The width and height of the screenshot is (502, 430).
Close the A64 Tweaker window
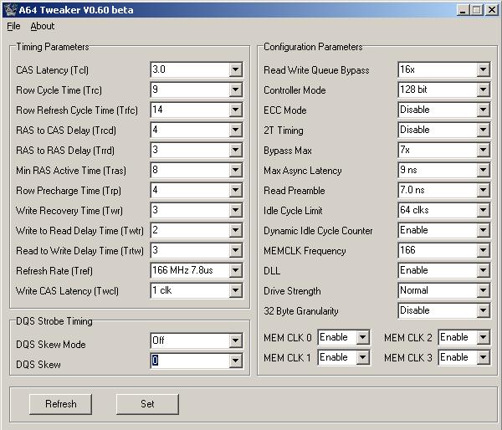pos(491,10)
